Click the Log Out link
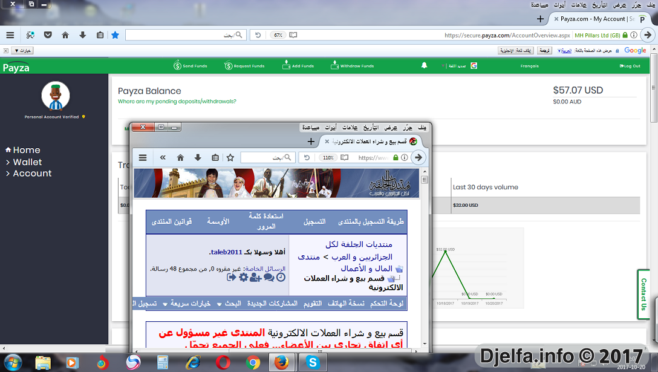The height and width of the screenshot is (372, 658). [x=630, y=66]
